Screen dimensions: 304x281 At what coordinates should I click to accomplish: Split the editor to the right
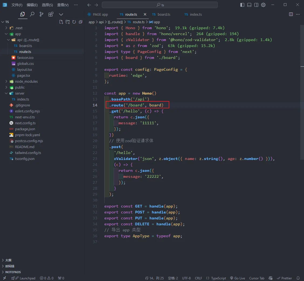pos(291,14)
